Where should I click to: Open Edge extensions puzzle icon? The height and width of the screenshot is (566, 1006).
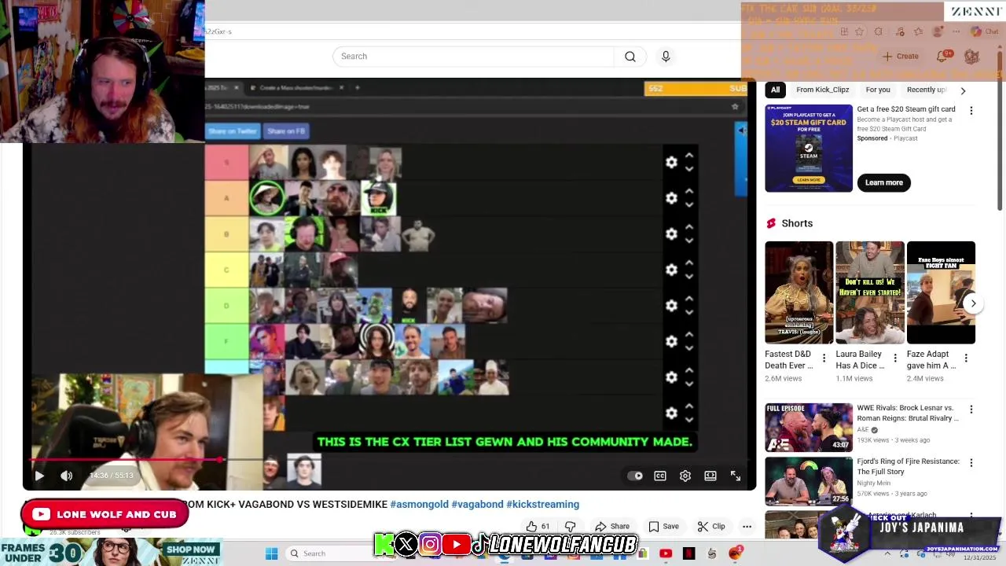point(878,31)
